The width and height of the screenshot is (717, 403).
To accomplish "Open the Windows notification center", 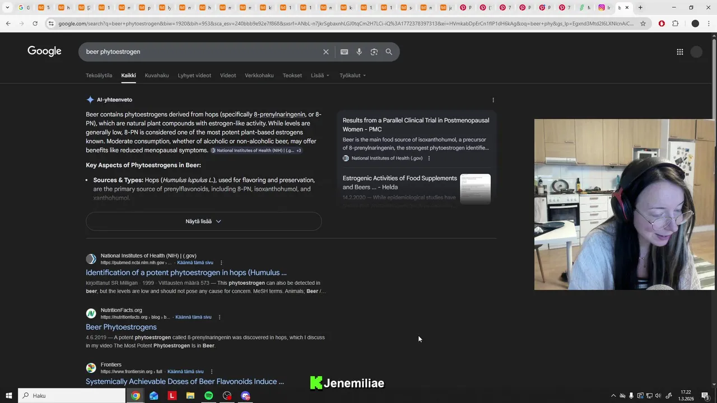I will click(x=705, y=396).
